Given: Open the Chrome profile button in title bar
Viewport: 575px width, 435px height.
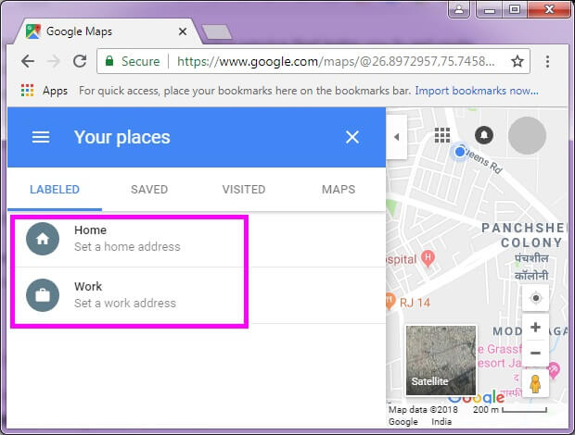Looking at the screenshot, I should (459, 8).
